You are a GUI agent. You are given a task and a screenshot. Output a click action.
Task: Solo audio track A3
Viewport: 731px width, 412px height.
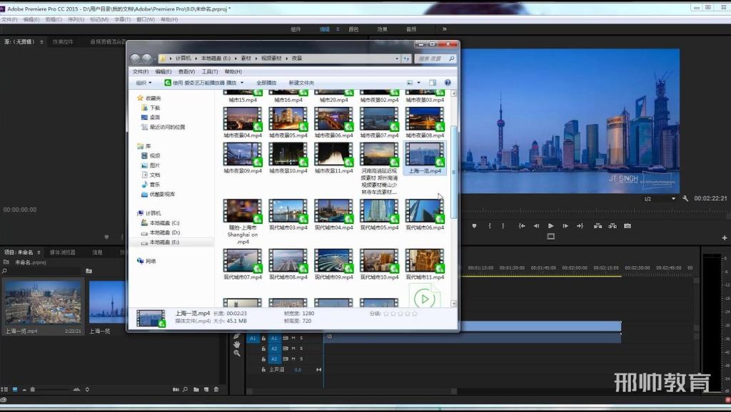[302, 359]
